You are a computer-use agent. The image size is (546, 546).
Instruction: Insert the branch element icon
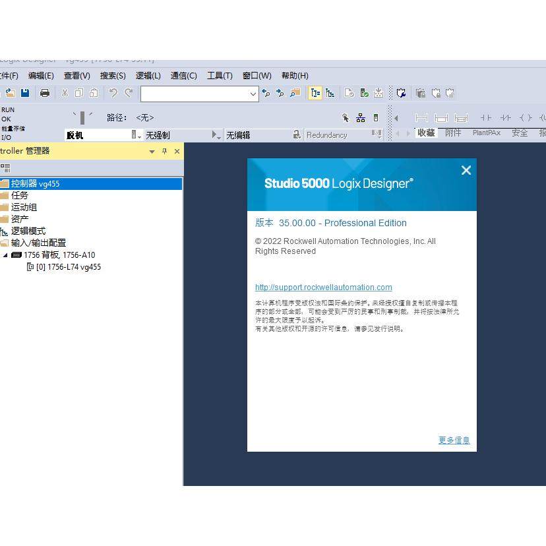coord(441,118)
